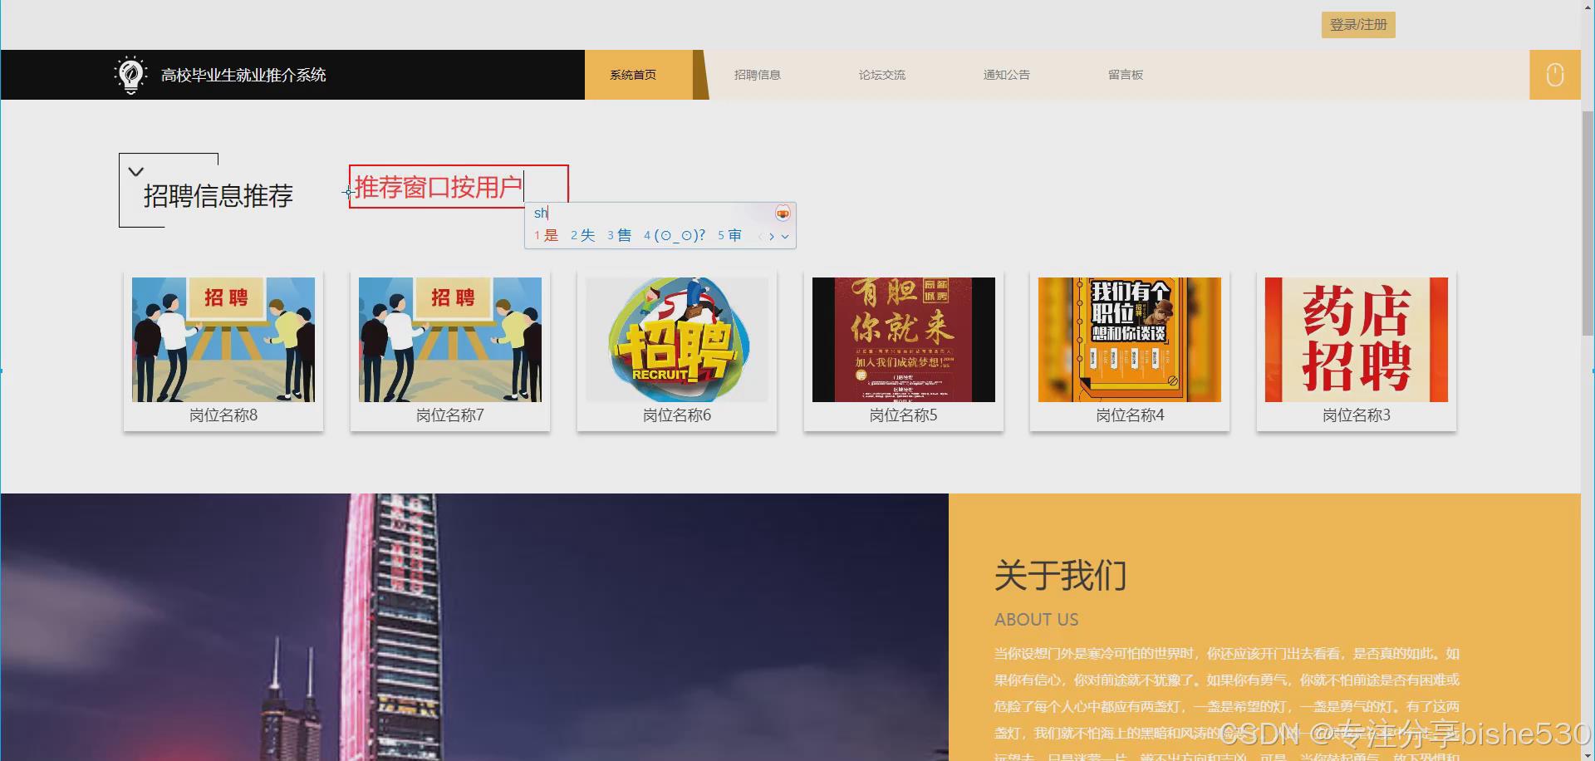Click the lightbulb logo icon in the header
The width and height of the screenshot is (1595, 761).
coord(131,74)
